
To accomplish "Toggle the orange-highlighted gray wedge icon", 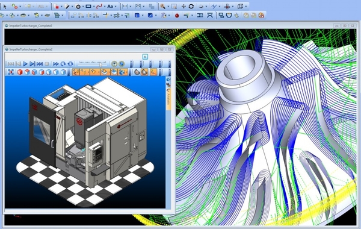I will point(144,72).
